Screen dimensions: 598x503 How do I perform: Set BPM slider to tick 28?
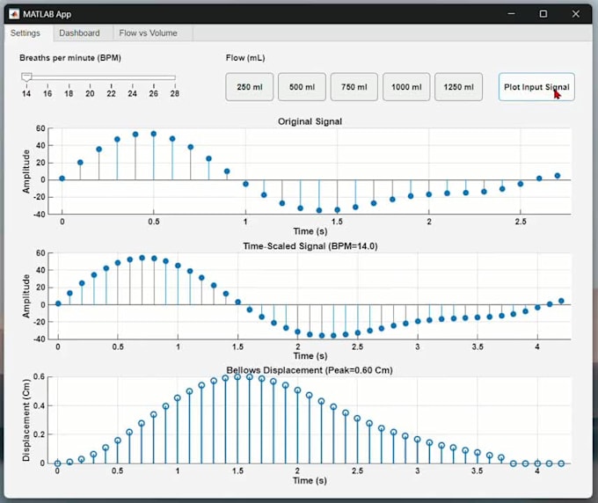pos(175,77)
